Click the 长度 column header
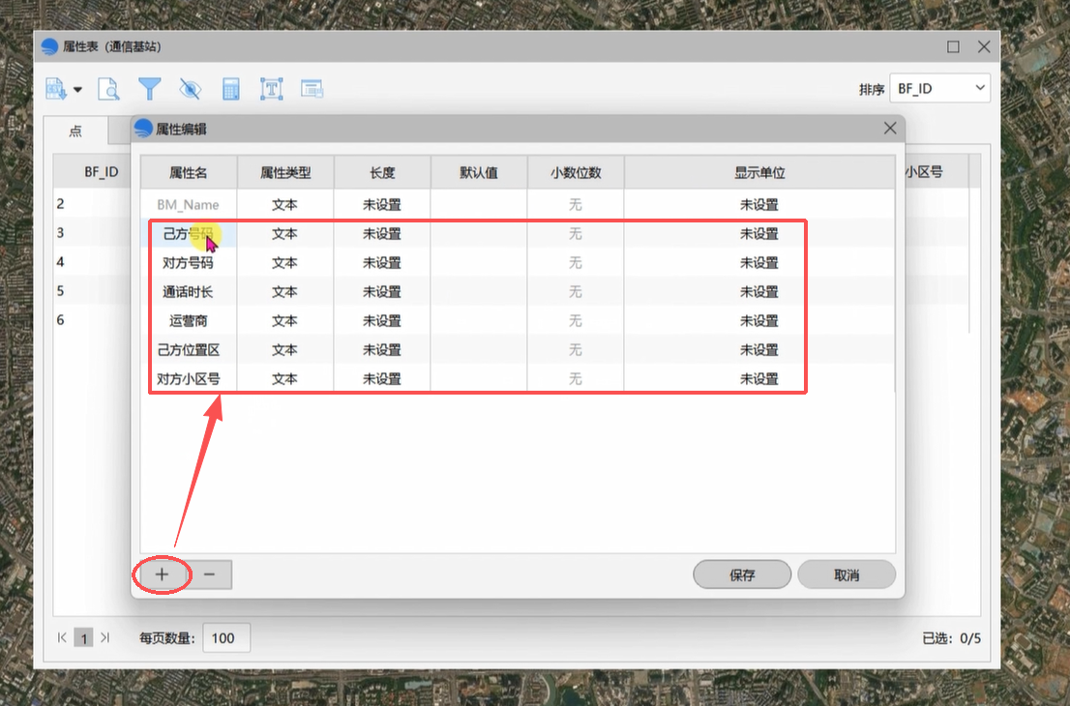Image resolution: width=1070 pixels, height=706 pixels. 382,172
